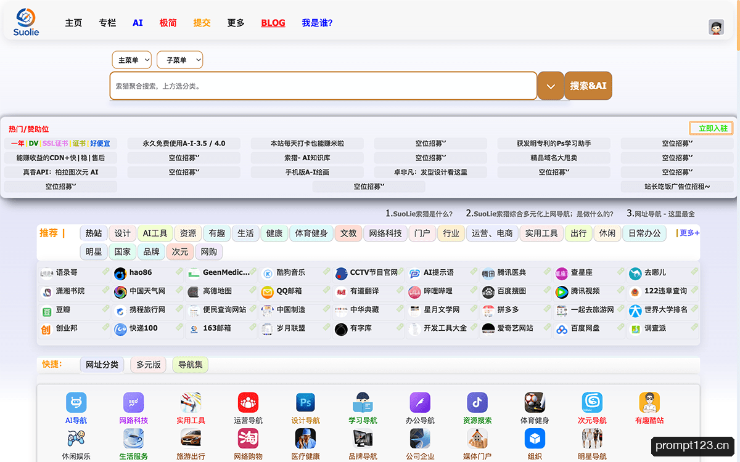Open the 提交 navigation link
The height and width of the screenshot is (462, 740).
coord(202,23)
